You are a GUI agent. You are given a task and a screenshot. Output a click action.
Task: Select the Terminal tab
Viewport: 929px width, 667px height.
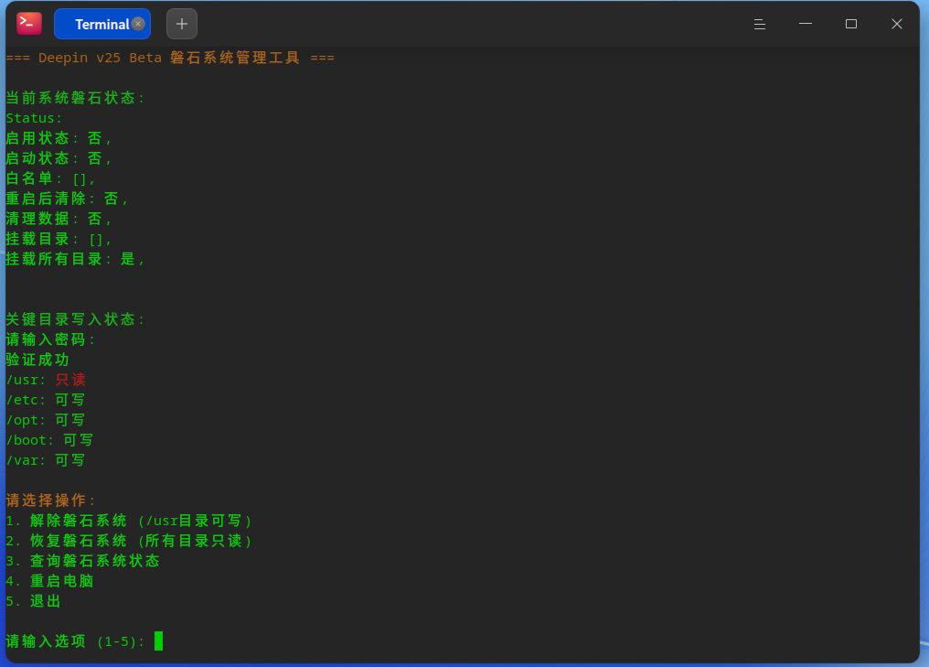101,24
